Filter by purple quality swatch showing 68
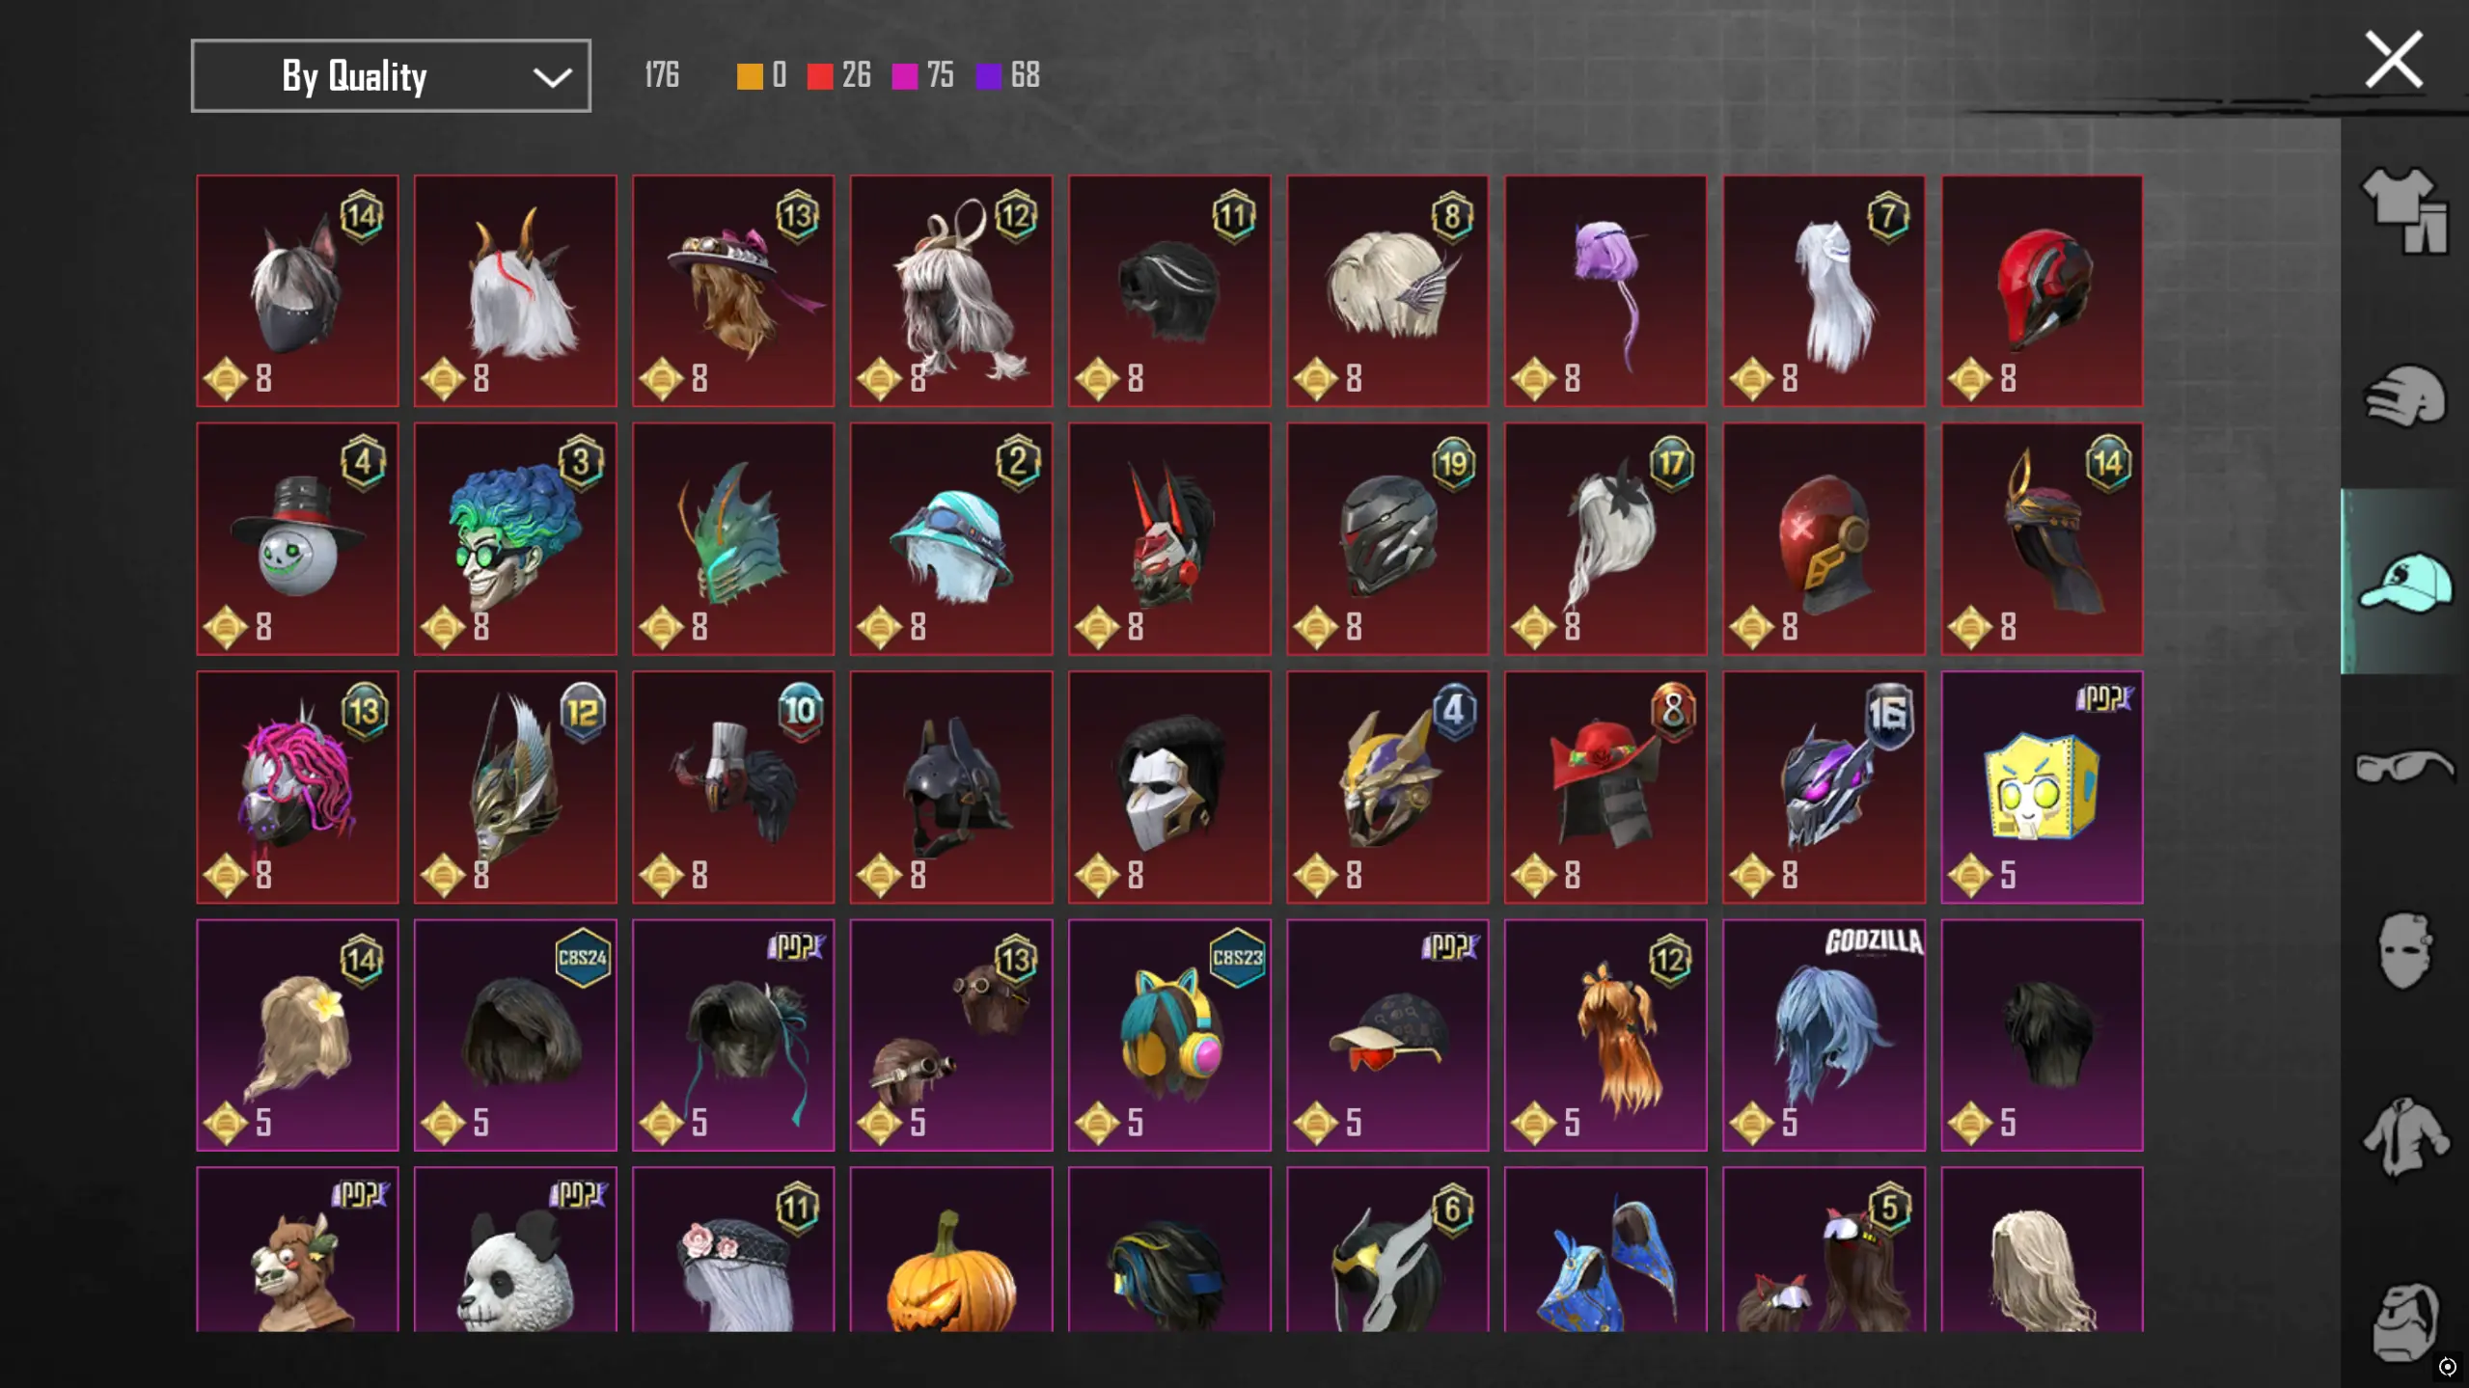The image size is (2469, 1388). 1007,75
